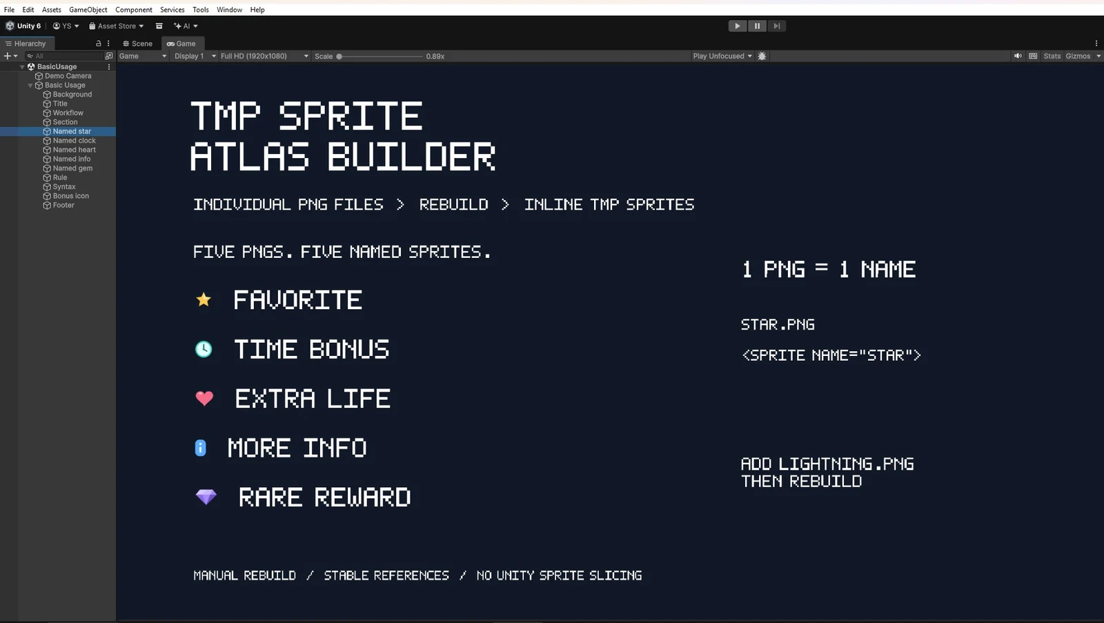Select the Game tab
This screenshot has height=623, width=1104.
pos(181,43)
